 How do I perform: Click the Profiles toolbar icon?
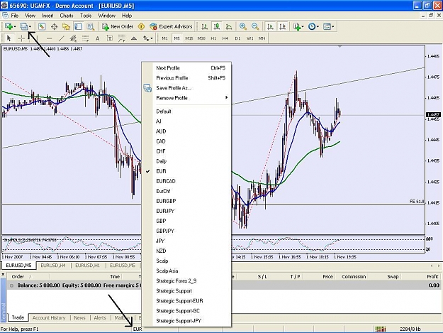[26, 26]
